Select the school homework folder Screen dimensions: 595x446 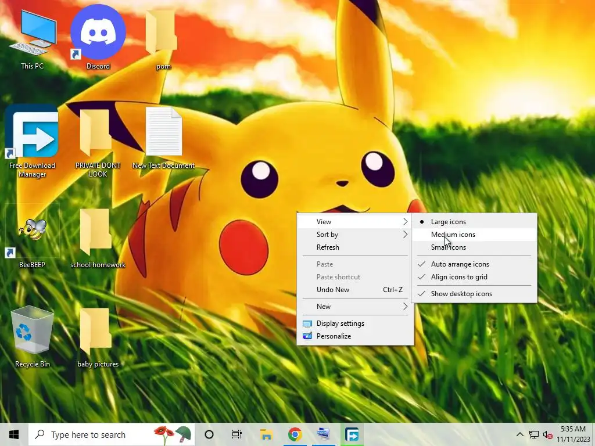[x=98, y=238]
